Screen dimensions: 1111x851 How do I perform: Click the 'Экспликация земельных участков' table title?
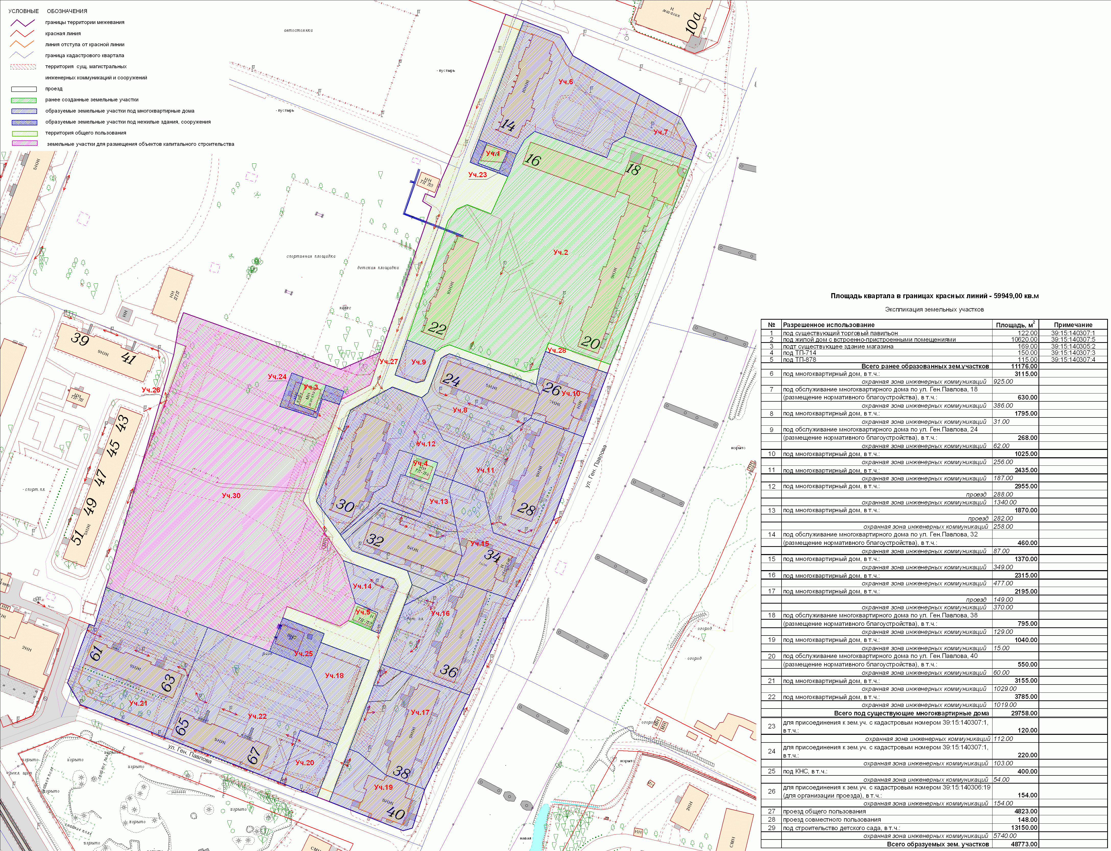tap(934, 309)
